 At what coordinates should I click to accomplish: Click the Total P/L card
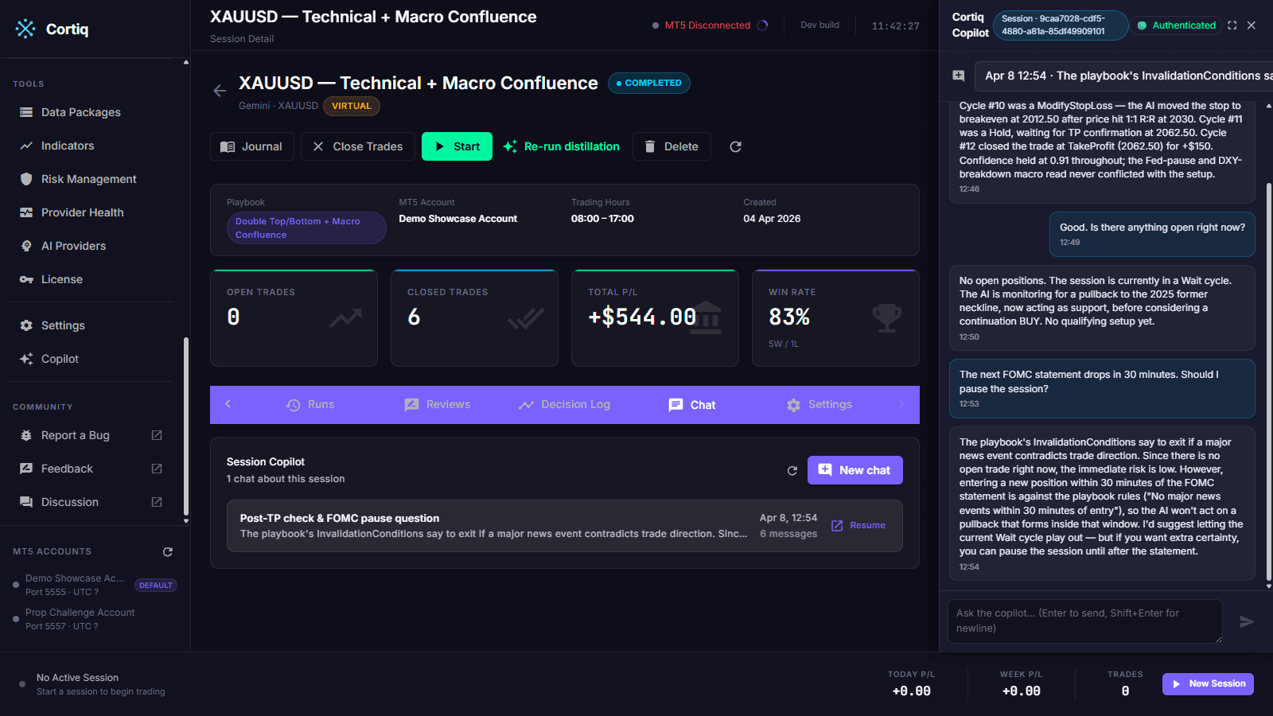(655, 318)
